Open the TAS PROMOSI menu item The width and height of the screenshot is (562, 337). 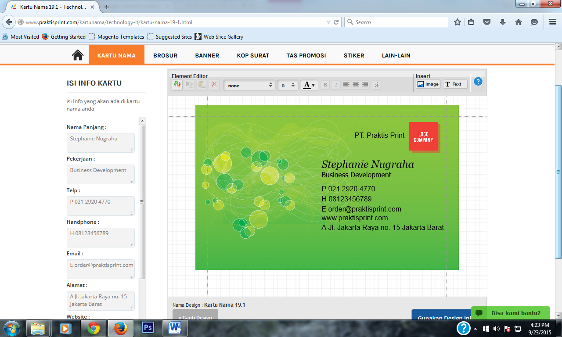306,55
